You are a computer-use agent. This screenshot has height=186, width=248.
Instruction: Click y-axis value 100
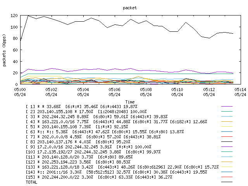[14, 27]
